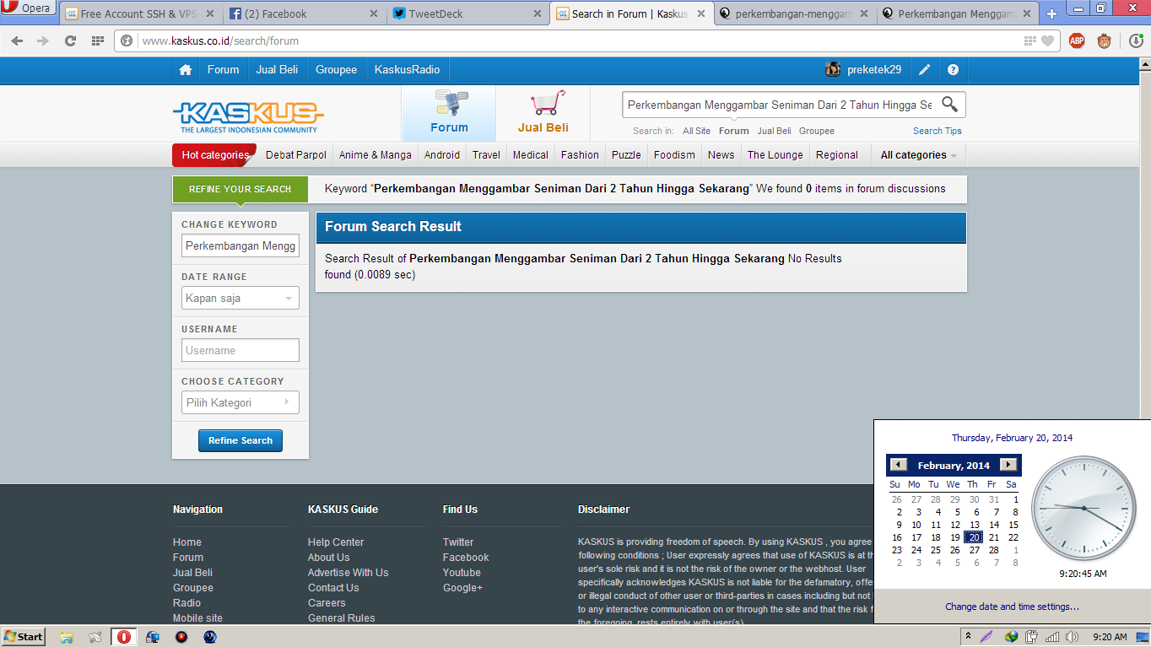Open the Anime & Manga category

click(376, 155)
